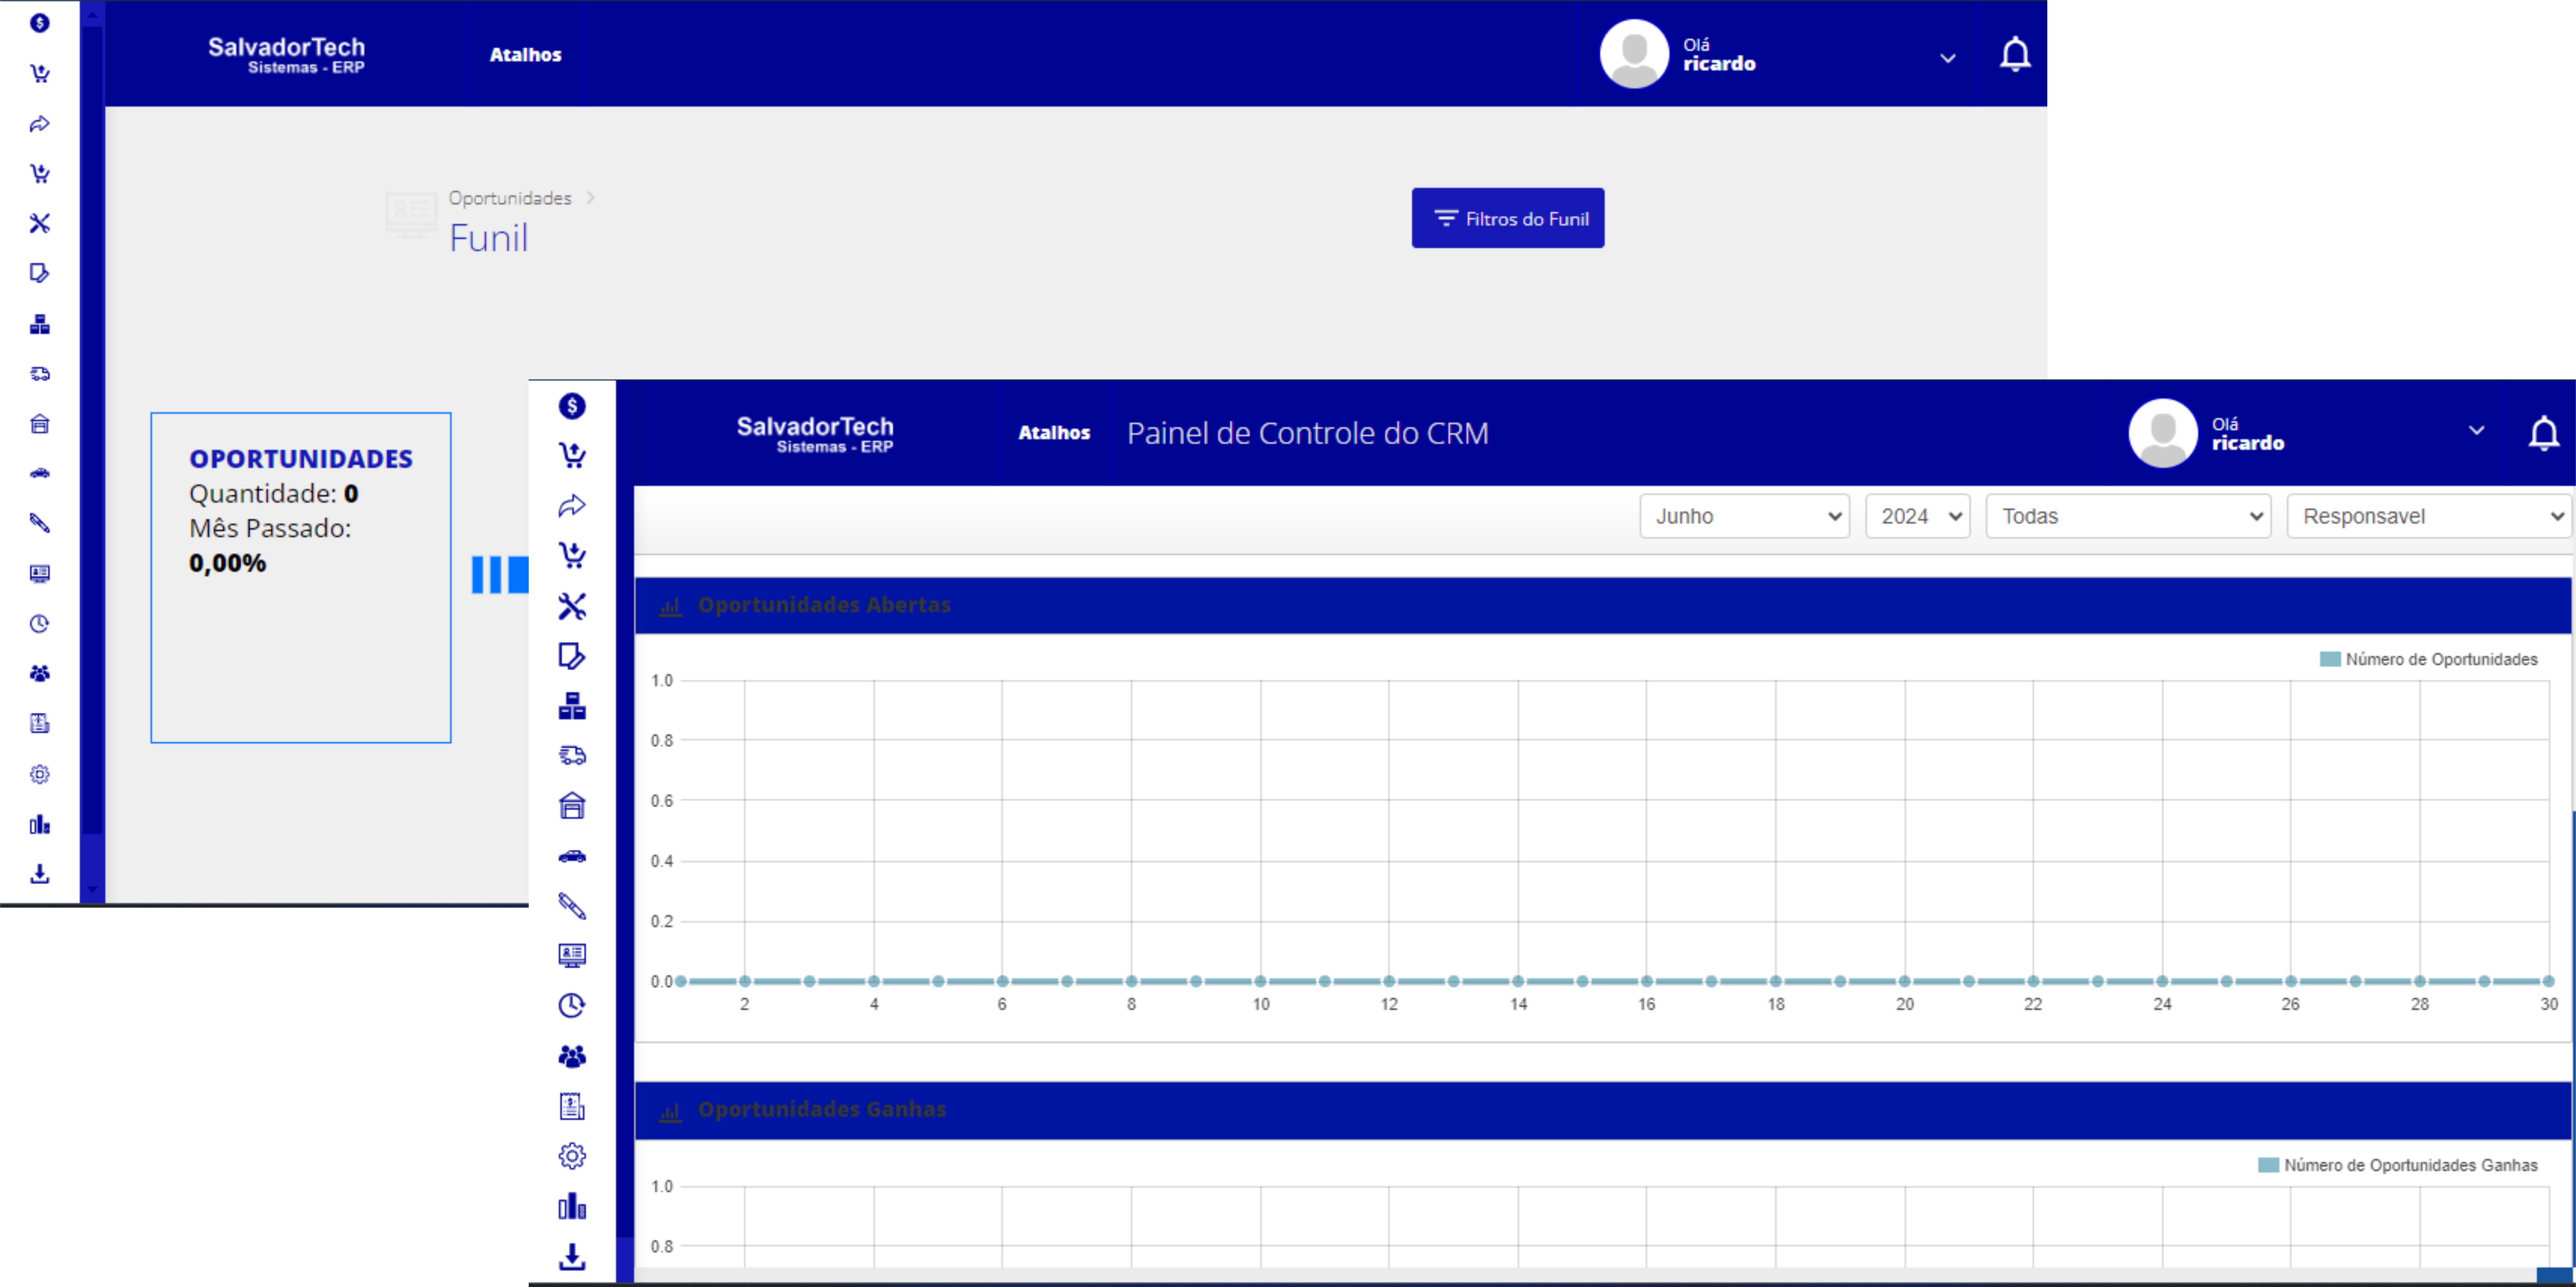Open the 2024 year dropdown
The image size is (2576, 1287).
(x=1917, y=516)
